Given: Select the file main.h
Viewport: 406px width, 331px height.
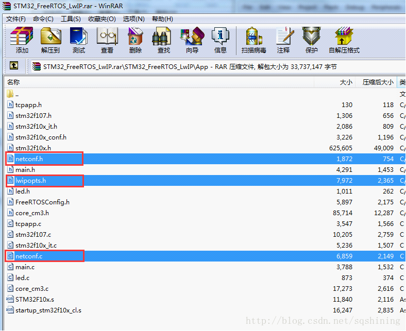Looking at the screenshot, I should tap(25, 170).
